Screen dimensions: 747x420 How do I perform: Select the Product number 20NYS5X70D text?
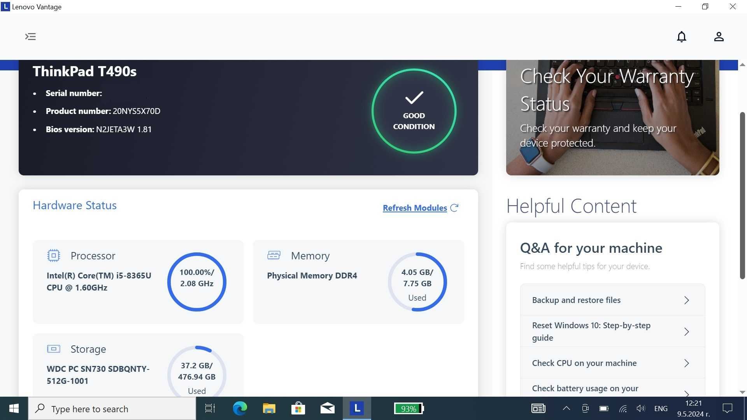click(x=103, y=111)
